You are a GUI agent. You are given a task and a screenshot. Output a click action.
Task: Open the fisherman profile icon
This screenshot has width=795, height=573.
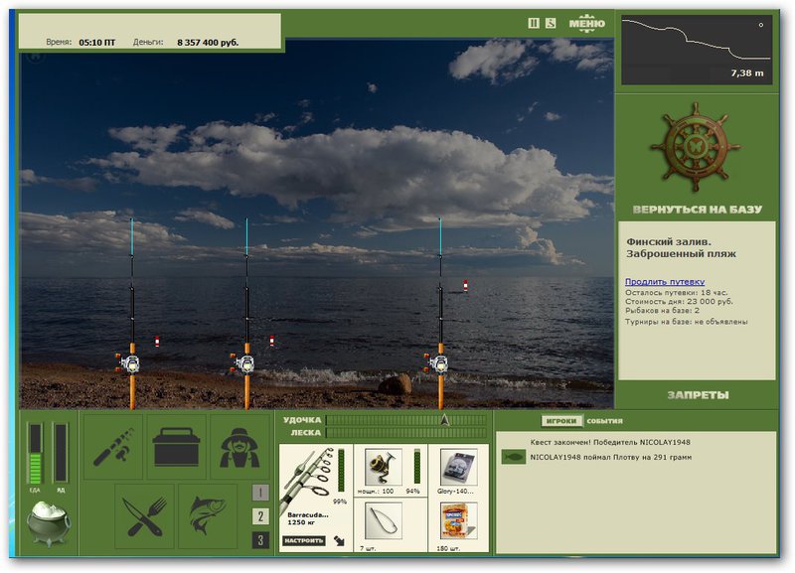point(239,447)
